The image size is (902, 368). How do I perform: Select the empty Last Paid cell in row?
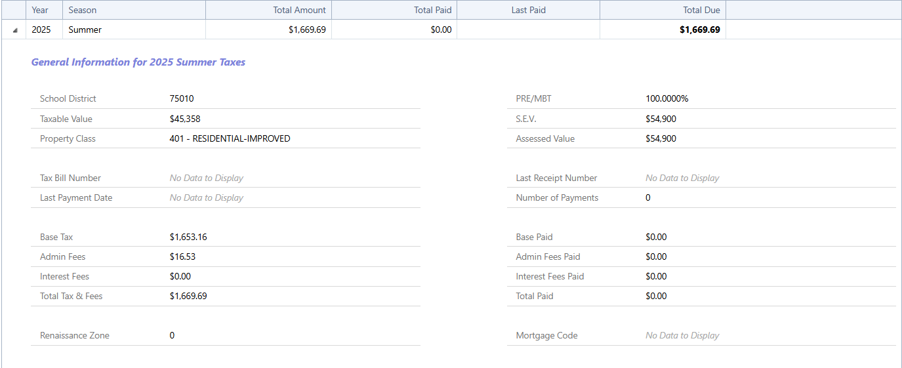[x=528, y=30]
